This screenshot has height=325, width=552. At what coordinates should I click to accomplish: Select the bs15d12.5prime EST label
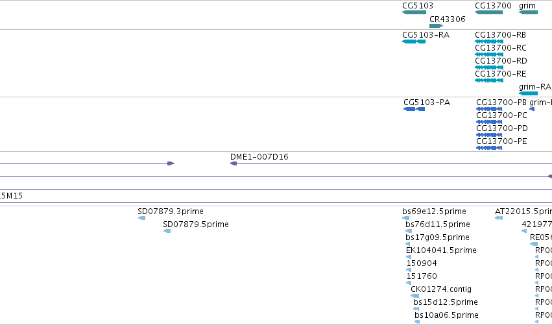pyautogui.click(x=446, y=302)
